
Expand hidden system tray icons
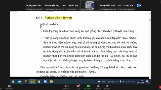[x=117, y=82]
